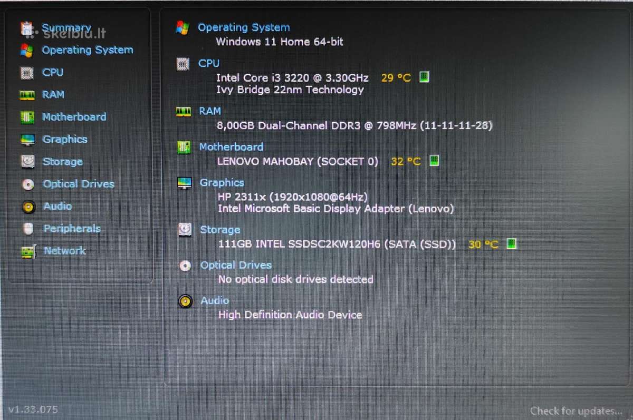The image size is (633, 420).
Task: Click the green motherboard temperature indicator icon
Action: pos(434,160)
